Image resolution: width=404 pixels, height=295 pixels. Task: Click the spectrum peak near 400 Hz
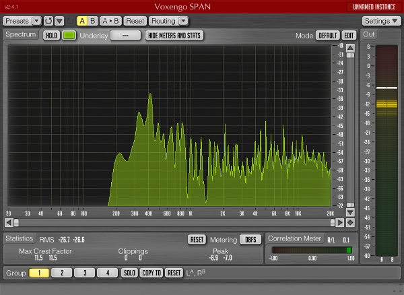pyautogui.click(x=150, y=95)
